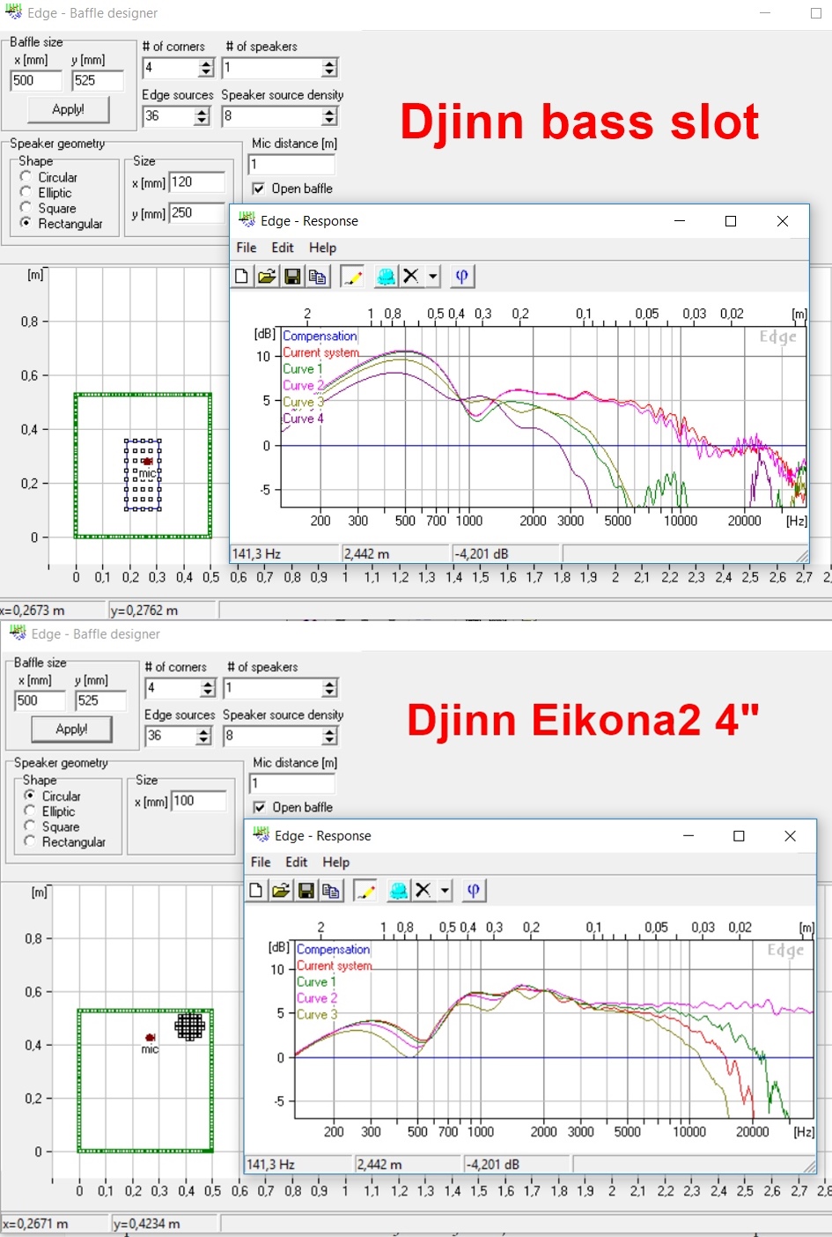Click Edge app icon of bass slot Response title bar

click(x=247, y=220)
